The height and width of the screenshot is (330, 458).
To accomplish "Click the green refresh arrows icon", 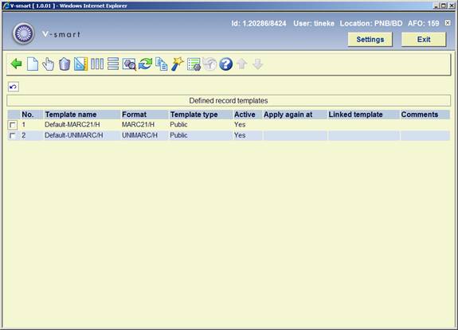I will 145,64.
